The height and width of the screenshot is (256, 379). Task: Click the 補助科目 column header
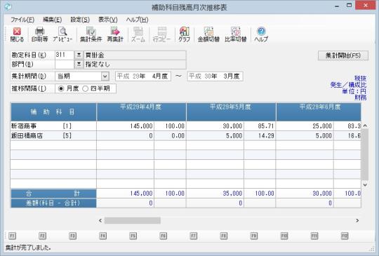point(53,112)
